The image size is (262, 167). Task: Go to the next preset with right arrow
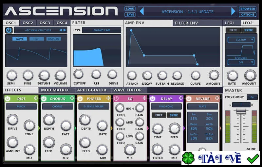[233, 11]
